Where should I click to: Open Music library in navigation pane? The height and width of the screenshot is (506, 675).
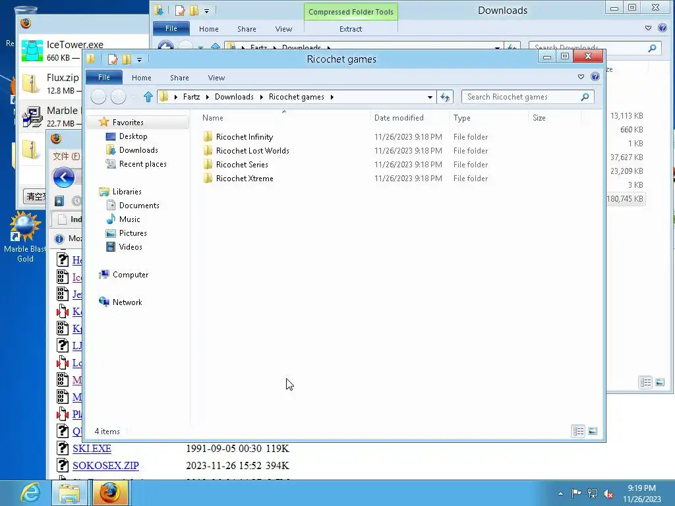130,219
